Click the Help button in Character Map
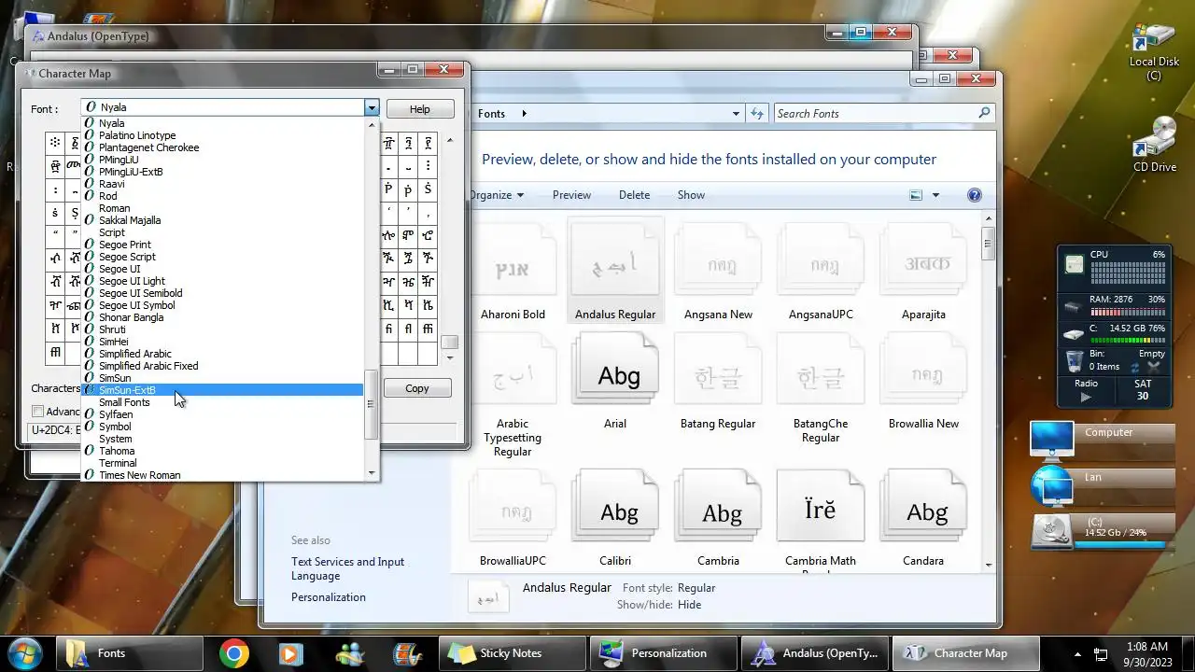Image resolution: width=1195 pixels, height=672 pixels. (420, 109)
